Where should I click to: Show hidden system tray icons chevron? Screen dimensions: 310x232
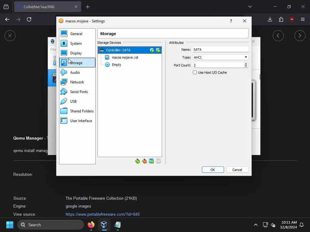(x=256, y=225)
